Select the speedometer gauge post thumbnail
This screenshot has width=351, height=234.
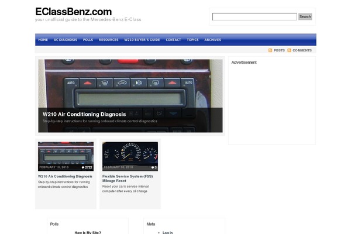click(x=130, y=156)
